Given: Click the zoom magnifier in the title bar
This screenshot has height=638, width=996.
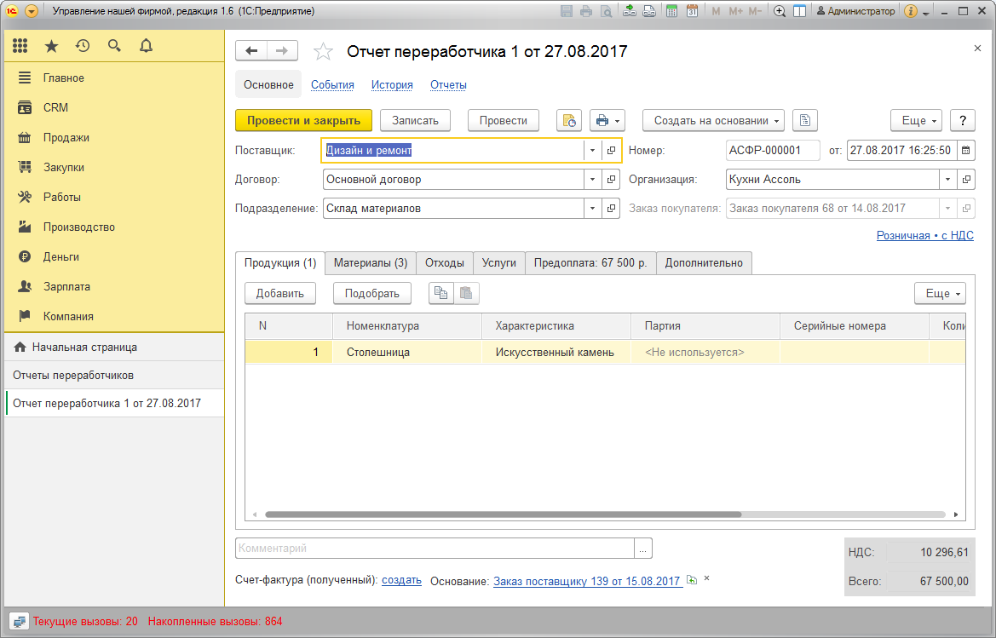Looking at the screenshot, I should point(780,11).
